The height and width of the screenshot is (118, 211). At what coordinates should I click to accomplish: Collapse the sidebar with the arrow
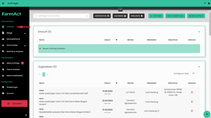pyautogui.click(x=26, y=115)
